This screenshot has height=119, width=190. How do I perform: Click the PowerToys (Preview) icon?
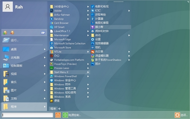click(52, 64)
